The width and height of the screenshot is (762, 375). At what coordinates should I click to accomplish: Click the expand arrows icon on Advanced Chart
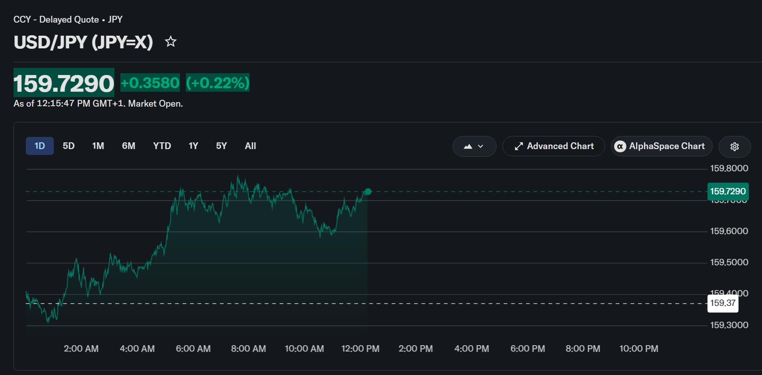click(519, 146)
